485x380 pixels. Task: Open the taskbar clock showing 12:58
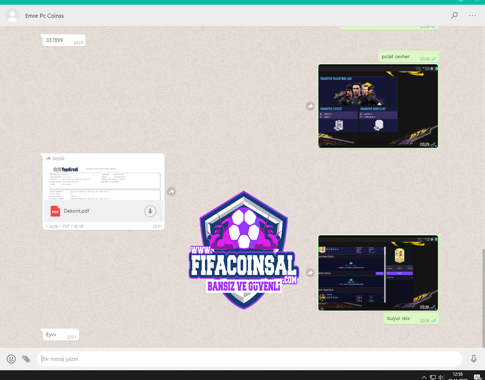point(458,376)
